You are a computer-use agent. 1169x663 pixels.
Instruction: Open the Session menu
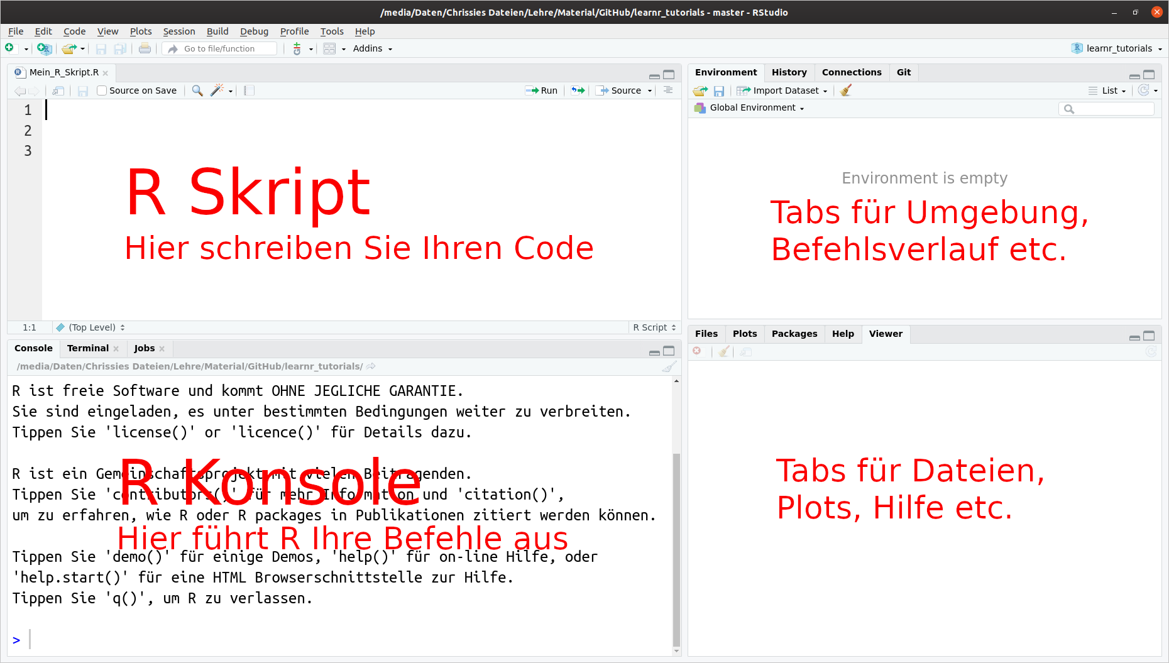(x=179, y=31)
